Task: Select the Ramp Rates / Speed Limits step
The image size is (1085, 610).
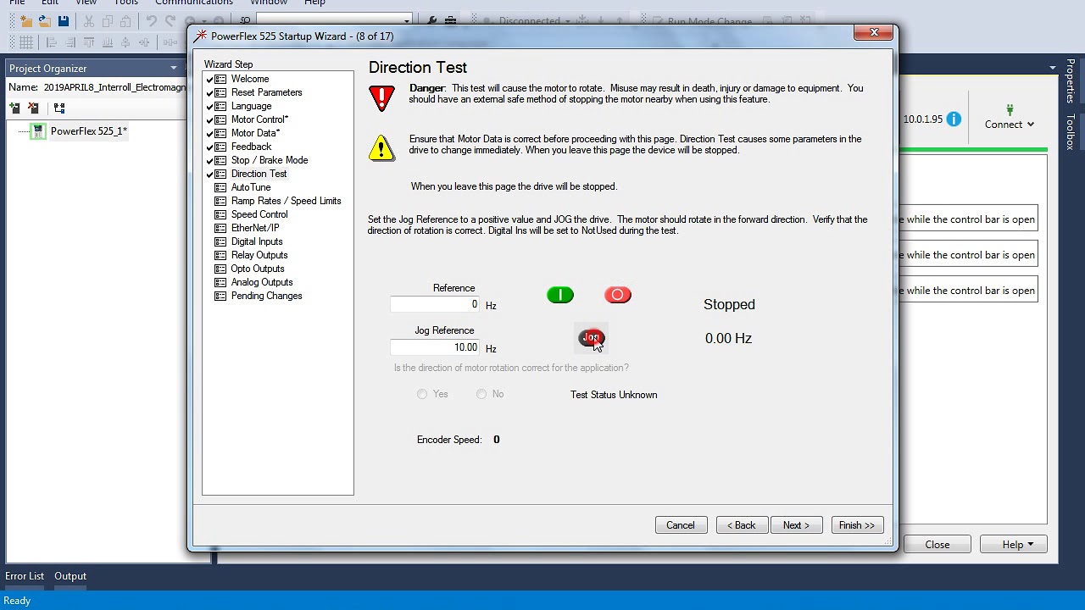Action: point(286,201)
